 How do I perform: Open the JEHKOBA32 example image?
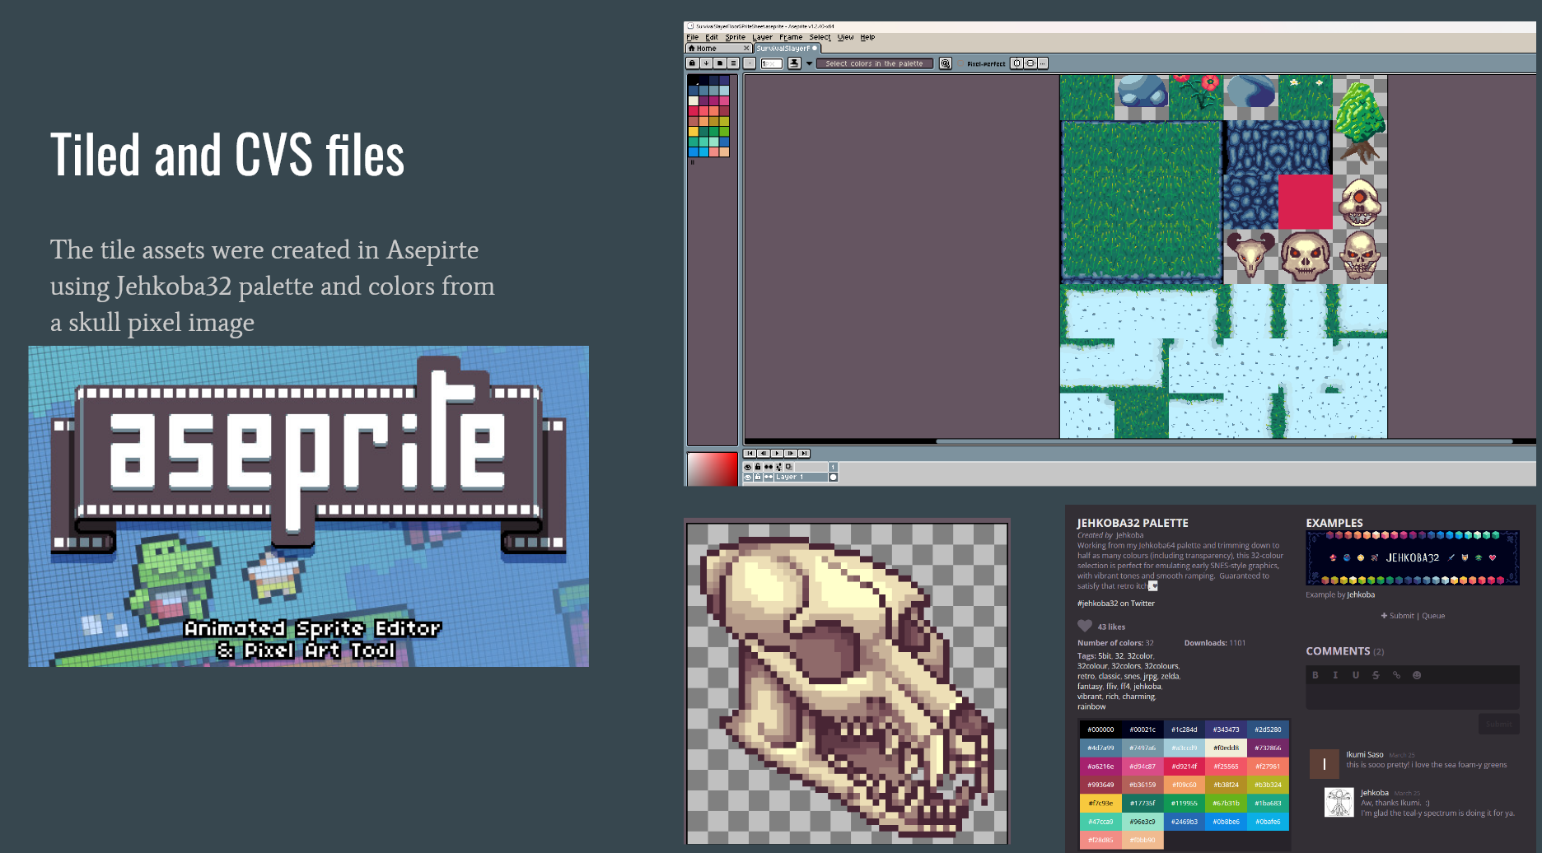[1413, 558]
